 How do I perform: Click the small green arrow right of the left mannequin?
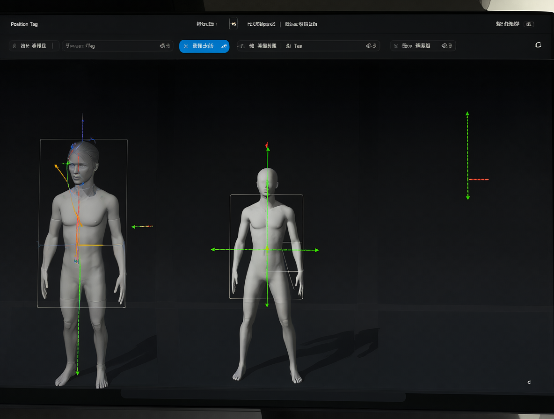[142, 227]
